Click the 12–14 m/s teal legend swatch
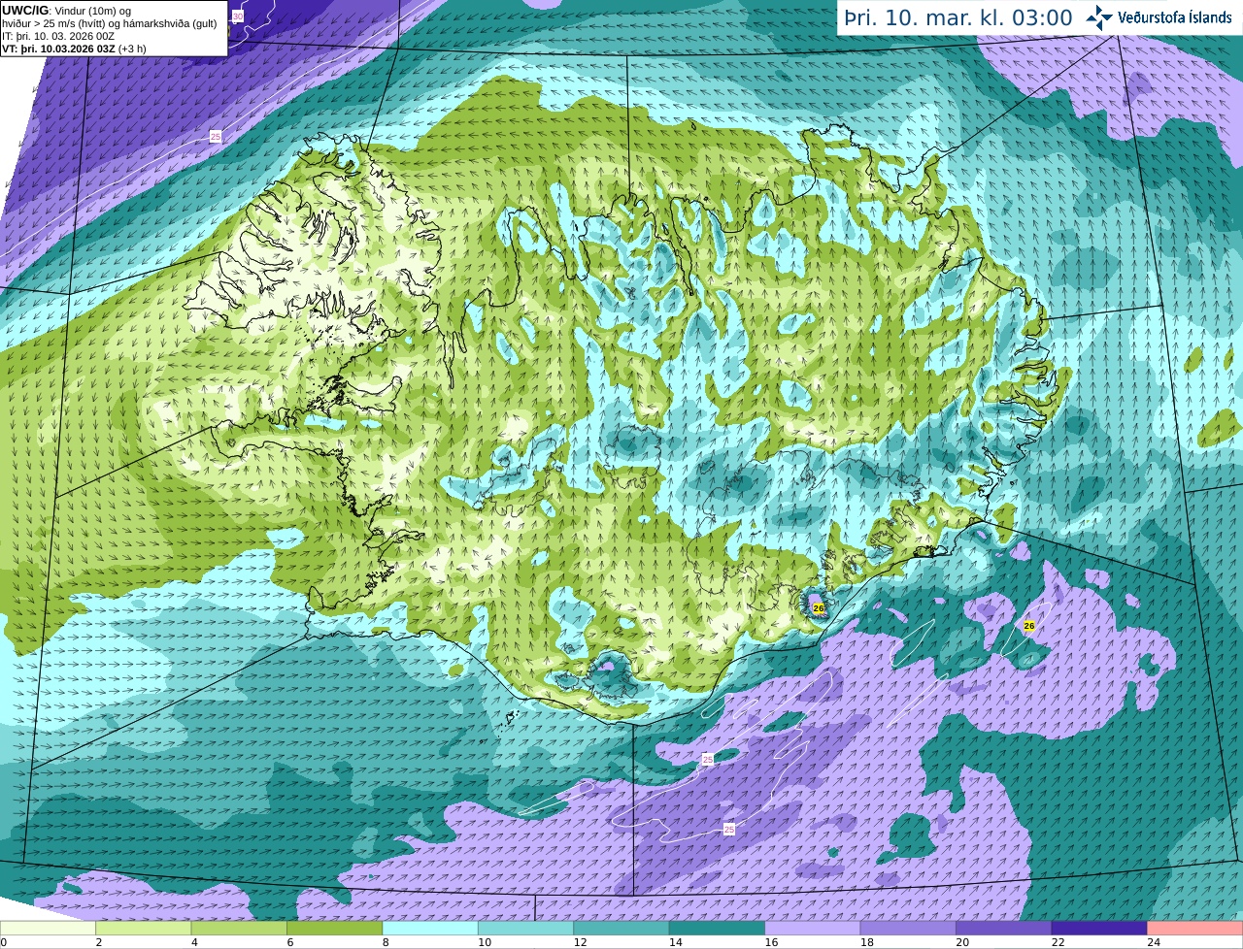Viewport: 1243px width, 949px height. [x=622, y=929]
